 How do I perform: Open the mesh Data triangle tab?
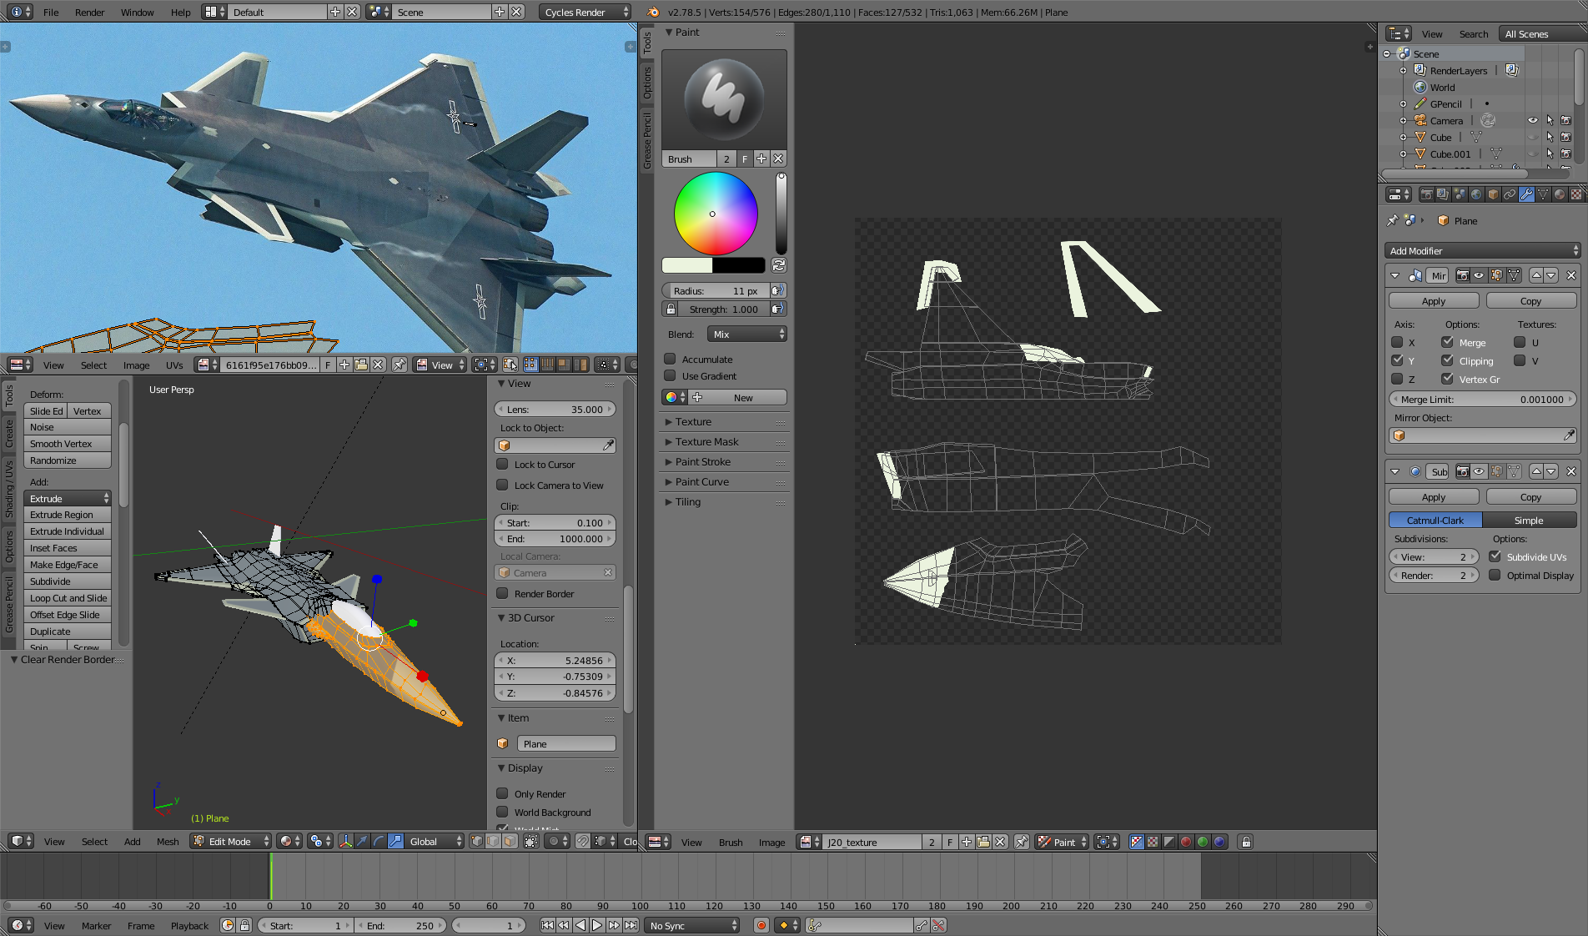pyautogui.click(x=1543, y=194)
